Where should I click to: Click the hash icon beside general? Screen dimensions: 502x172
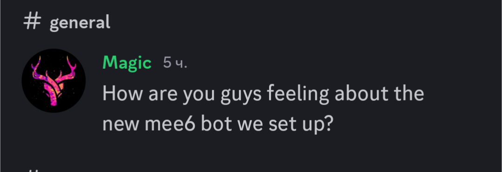(x=32, y=22)
